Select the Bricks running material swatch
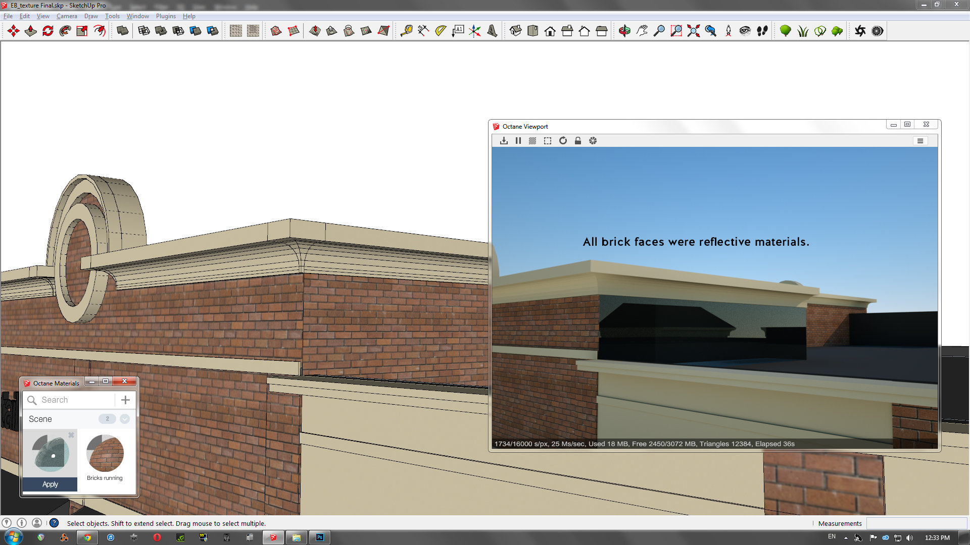 pyautogui.click(x=105, y=453)
